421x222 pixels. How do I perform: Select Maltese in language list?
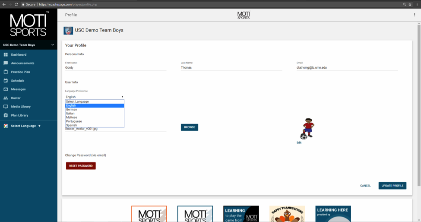coord(95,117)
